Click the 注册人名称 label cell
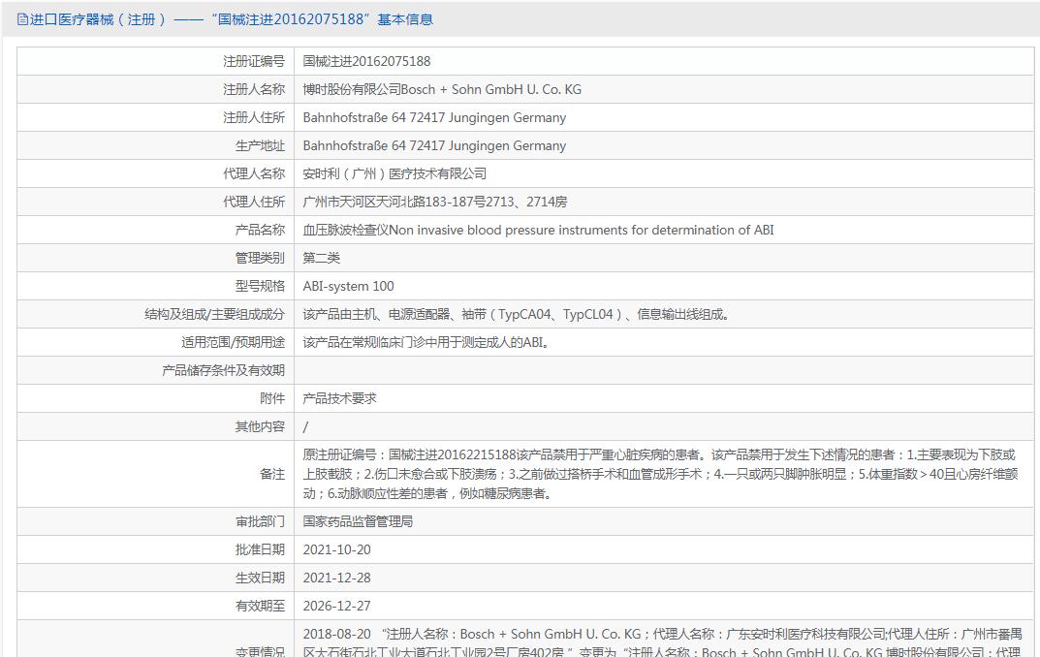This screenshot has height=657, width=1040. (156, 89)
